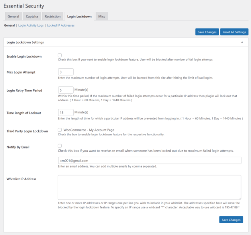Enable the Login Lockdown checkbox
Viewport: 251px width, 235px height.
(x=60, y=55)
